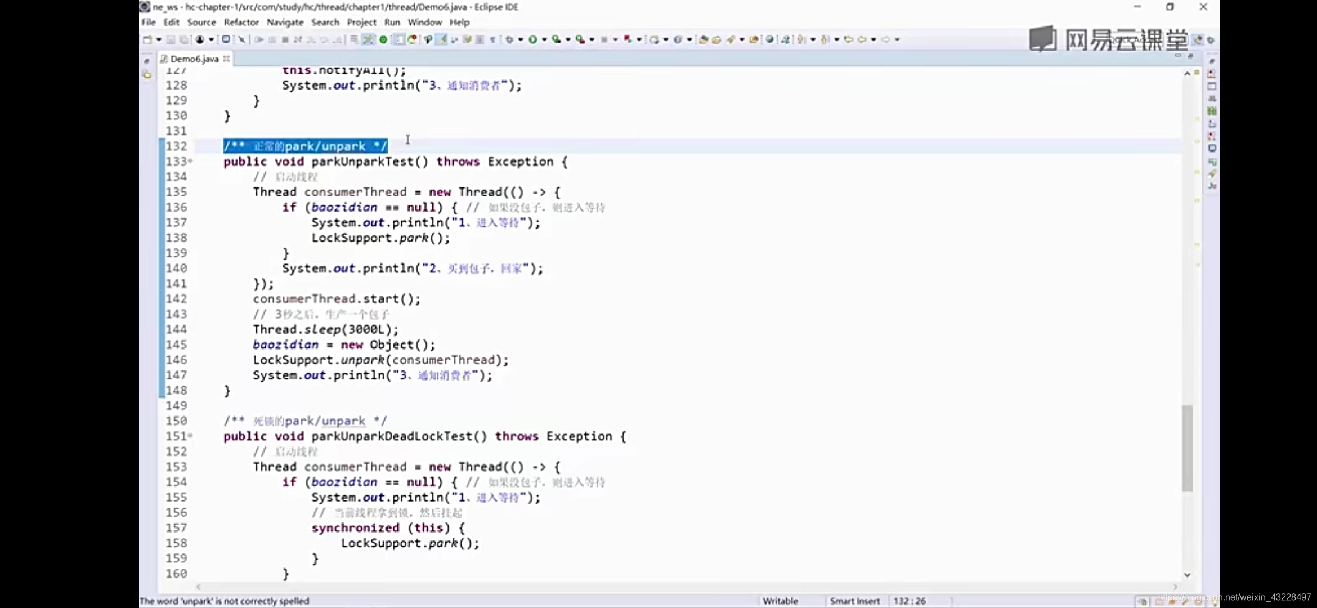The width and height of the screenshot is (1317, 608).
Task: Open the Source menu
Action: coord(201,23)
